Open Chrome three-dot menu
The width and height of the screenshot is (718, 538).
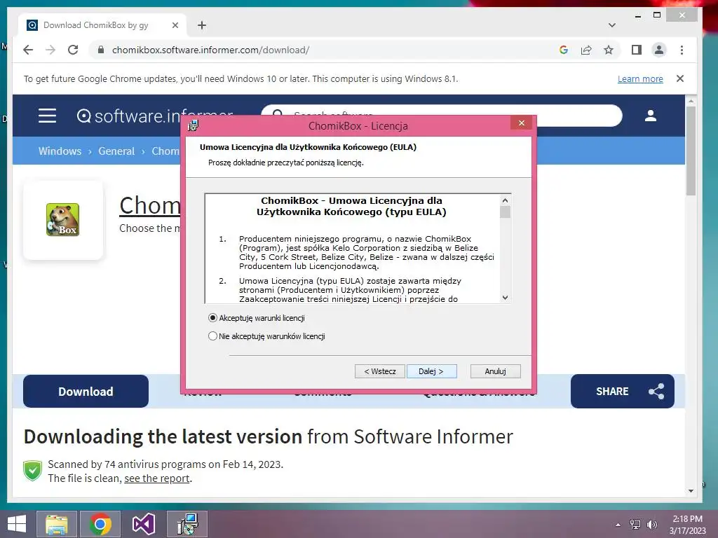682,50
